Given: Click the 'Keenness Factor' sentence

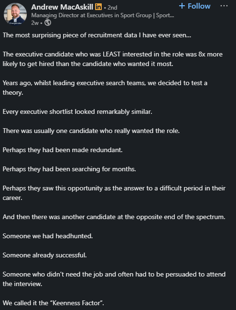Looking at the screenshot, I should click(x=54, y=303).
